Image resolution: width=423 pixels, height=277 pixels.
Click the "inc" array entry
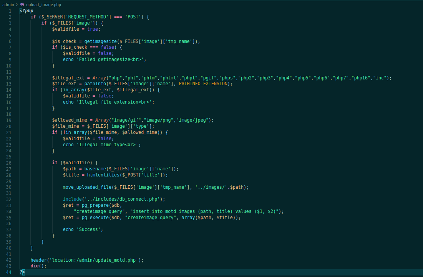(x=380, y=78)
